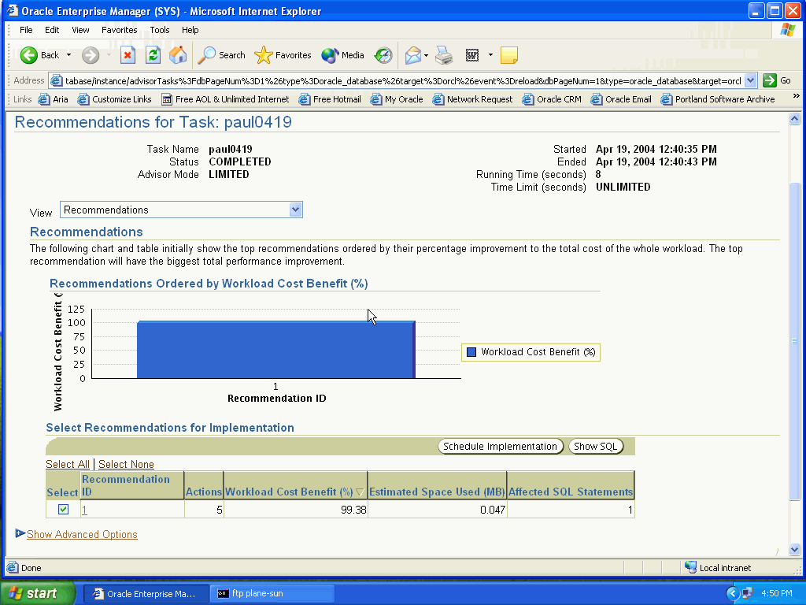The image size is (806, 605).
Task: Go to the Home page icon
Action: coord(178,55)
